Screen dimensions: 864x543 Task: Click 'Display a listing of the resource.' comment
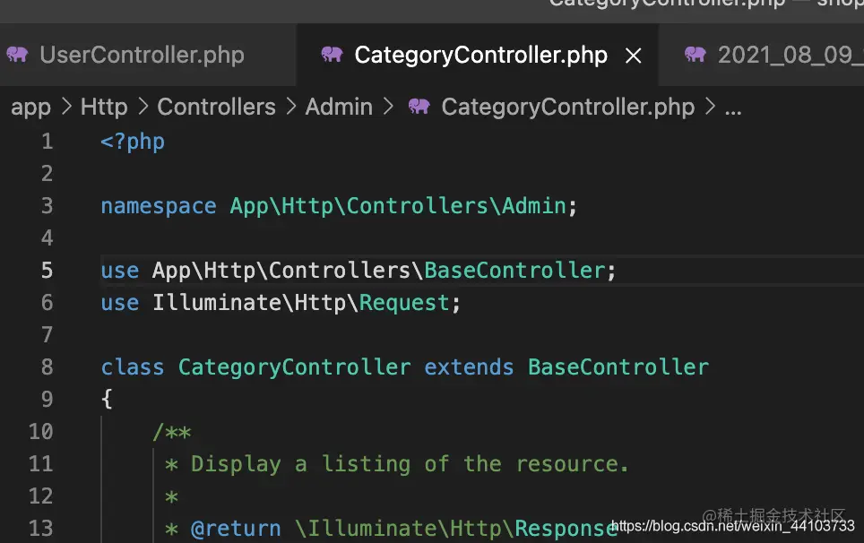410,464
